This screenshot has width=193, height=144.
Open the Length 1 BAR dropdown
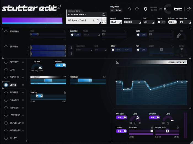point(116,22)
